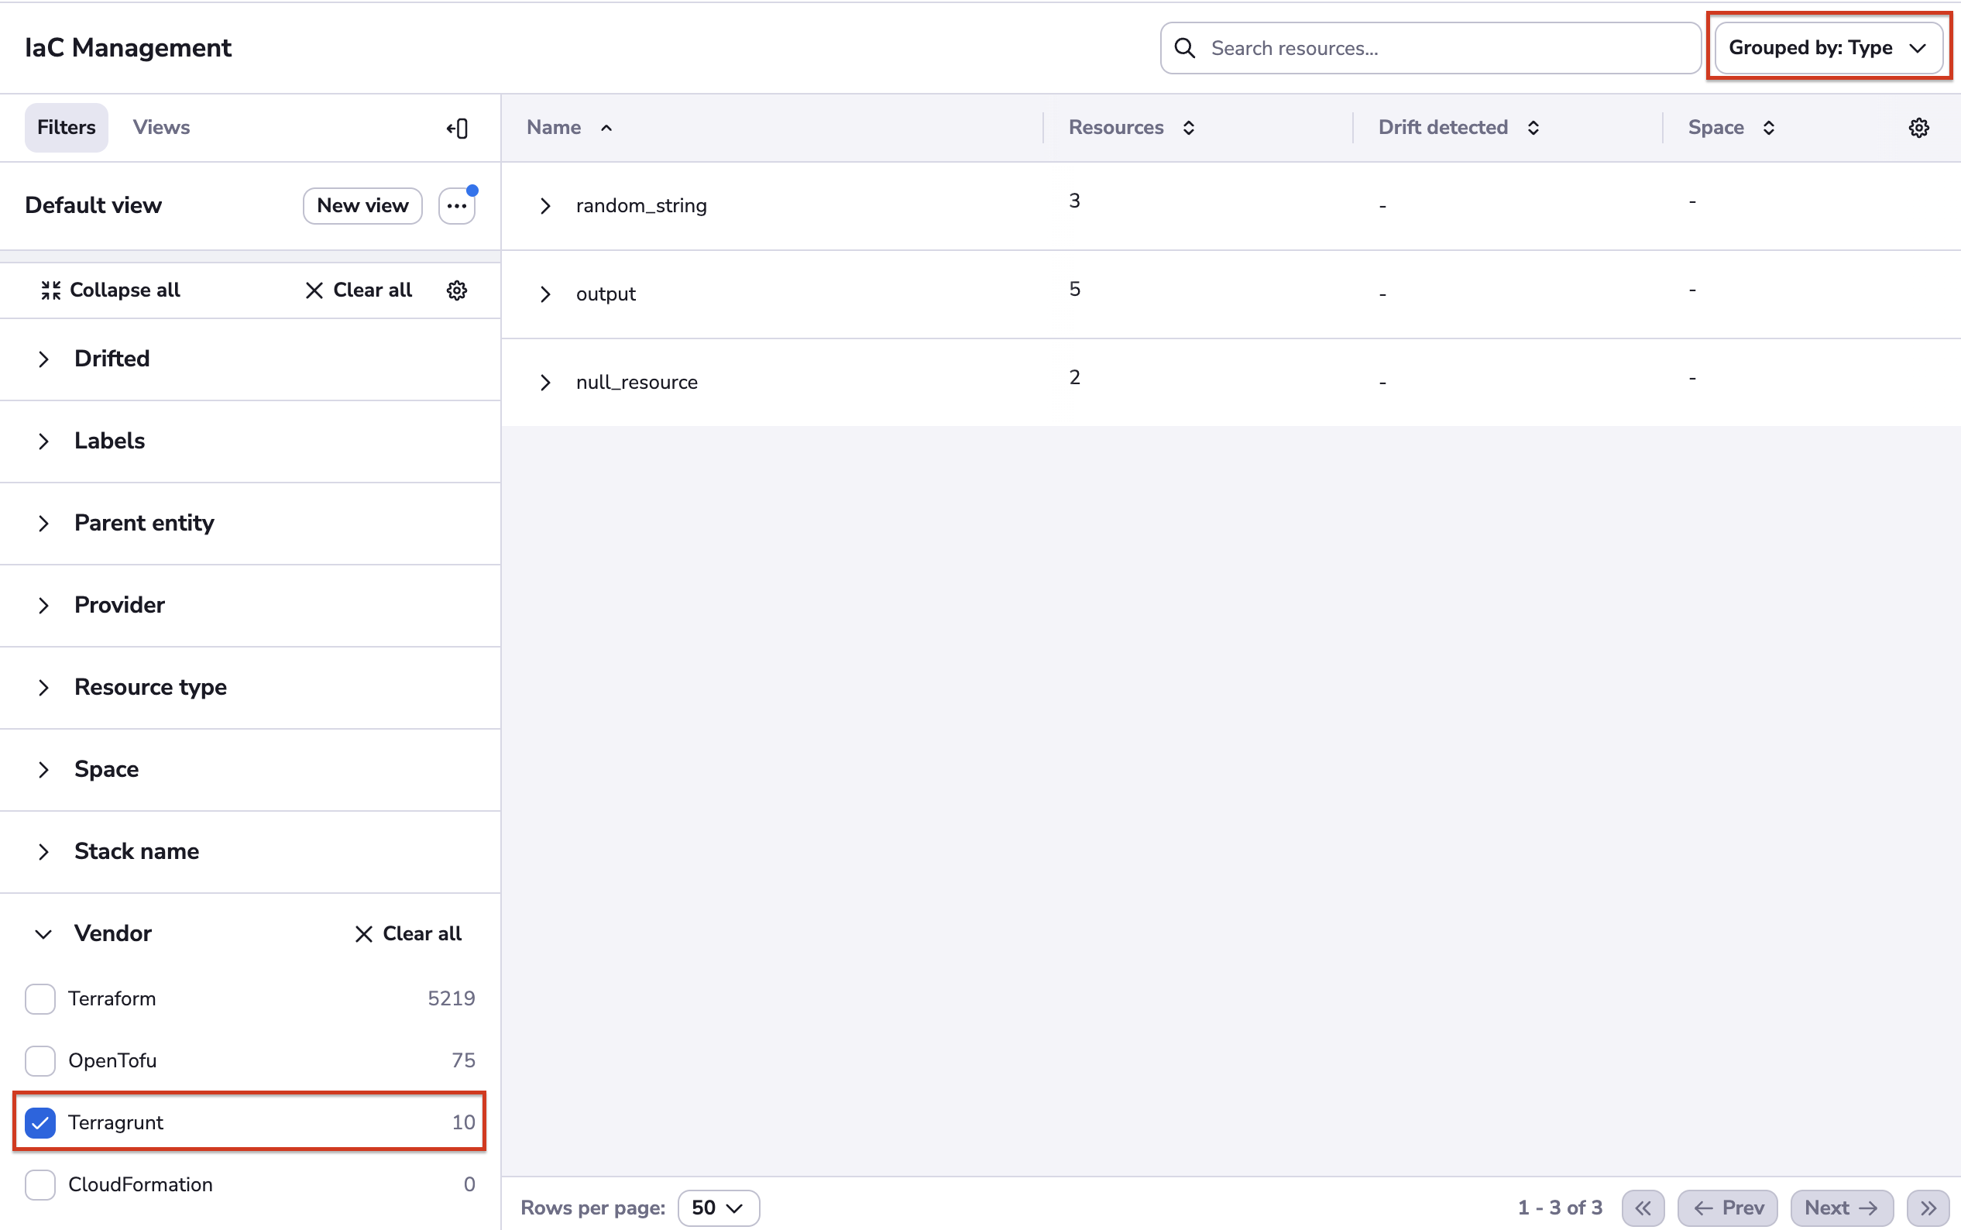This screenshot has width=1961, height=1230.
Task: Sort by Drift detected column
Action: [1533, 128]
